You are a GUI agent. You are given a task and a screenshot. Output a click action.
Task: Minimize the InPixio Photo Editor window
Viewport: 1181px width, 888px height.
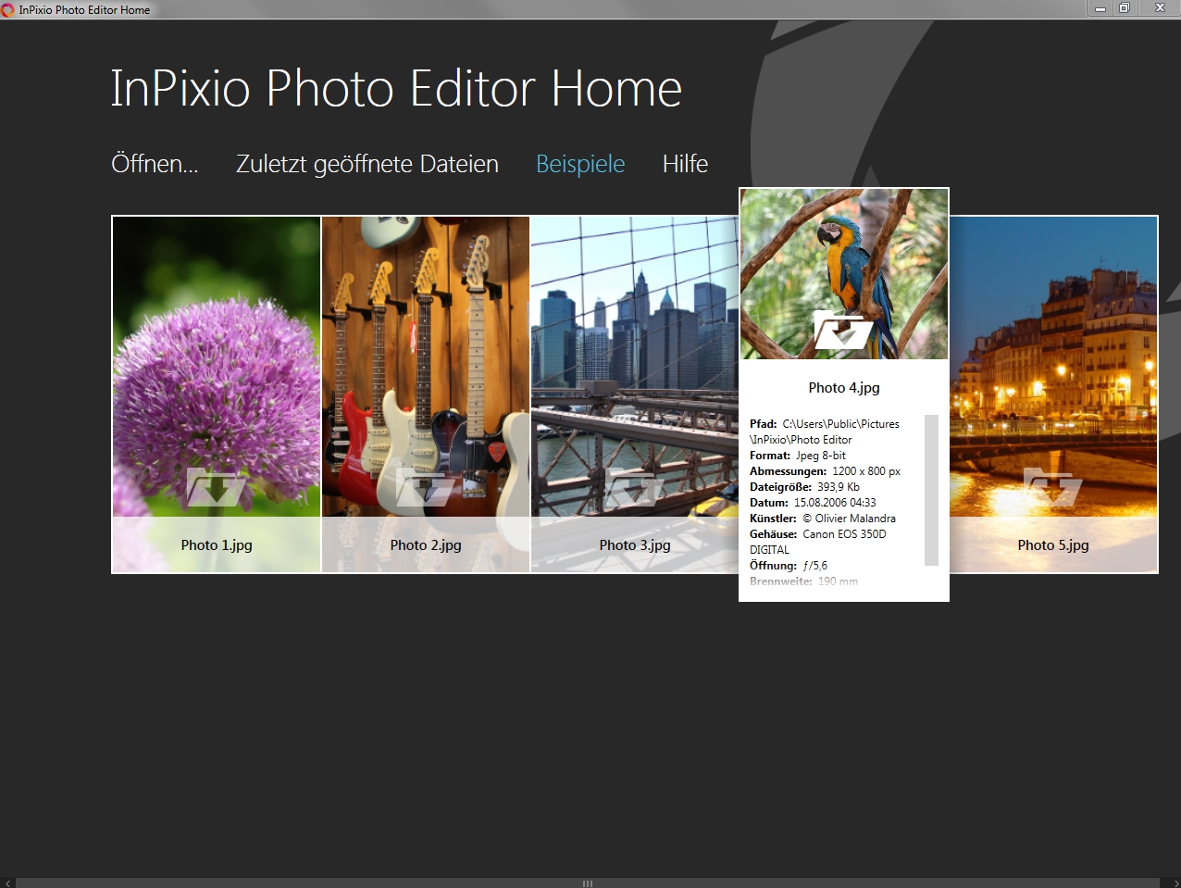pyautogui.click(x=1101, y=8)
